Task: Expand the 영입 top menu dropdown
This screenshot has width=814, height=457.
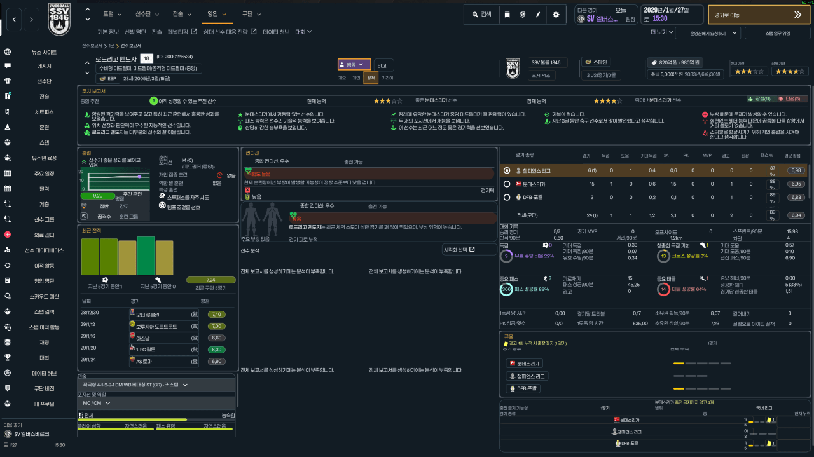Action: click(216, 13)
